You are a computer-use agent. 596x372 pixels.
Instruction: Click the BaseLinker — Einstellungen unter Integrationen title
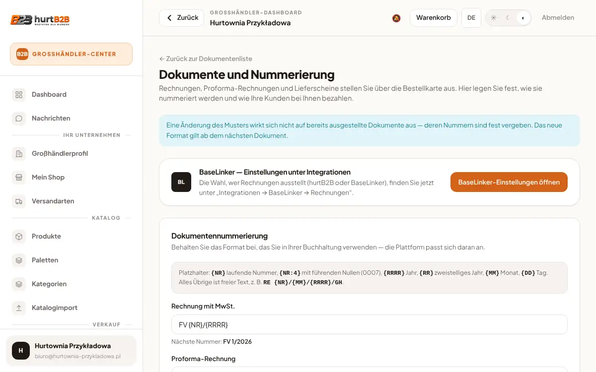pos(275,172)
